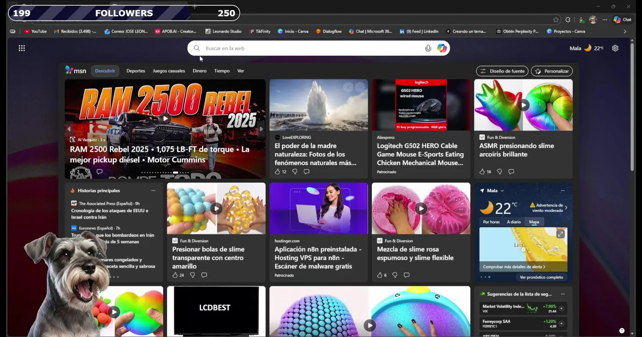This screenshot has width=642, height=337.
Task: Open Ver pronóstico completo link
Action: tap(541, 277)
